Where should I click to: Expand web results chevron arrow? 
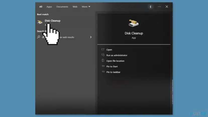pyautogui.click(x=91, y=37)
